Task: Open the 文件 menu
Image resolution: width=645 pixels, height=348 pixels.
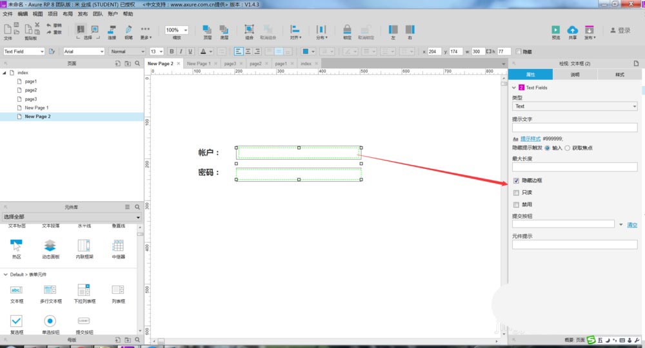Action: [x=8, y=14]
